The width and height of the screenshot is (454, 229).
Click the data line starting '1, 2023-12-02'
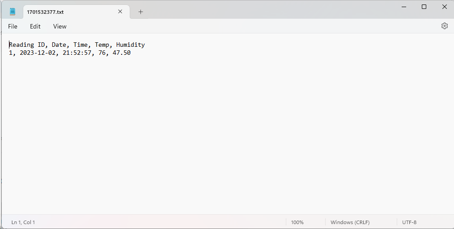tap(70, 53)
